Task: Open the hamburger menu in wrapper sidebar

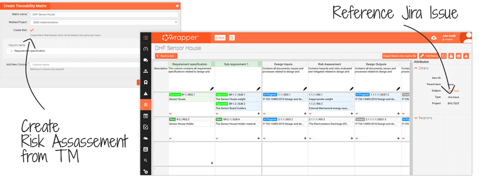Action: point(145,38)
